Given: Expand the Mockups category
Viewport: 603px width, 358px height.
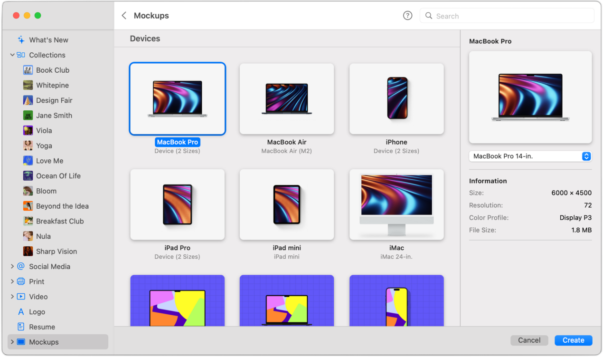Looking at the screenshot, I should click(x=12, y=342).
